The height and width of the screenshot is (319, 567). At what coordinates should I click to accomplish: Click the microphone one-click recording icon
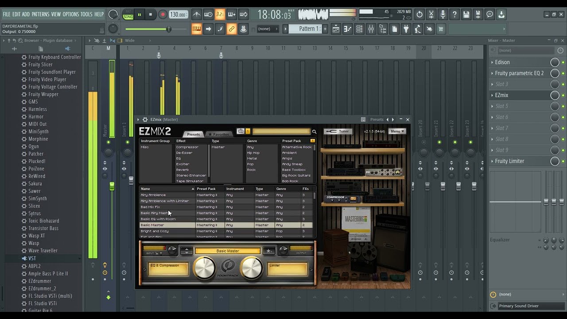(x=443, y=15)
